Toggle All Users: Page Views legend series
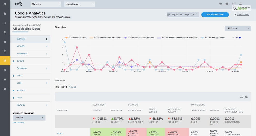Image resolution: width=256 pixels, height=136 pixels. click(x=213, y=38)
